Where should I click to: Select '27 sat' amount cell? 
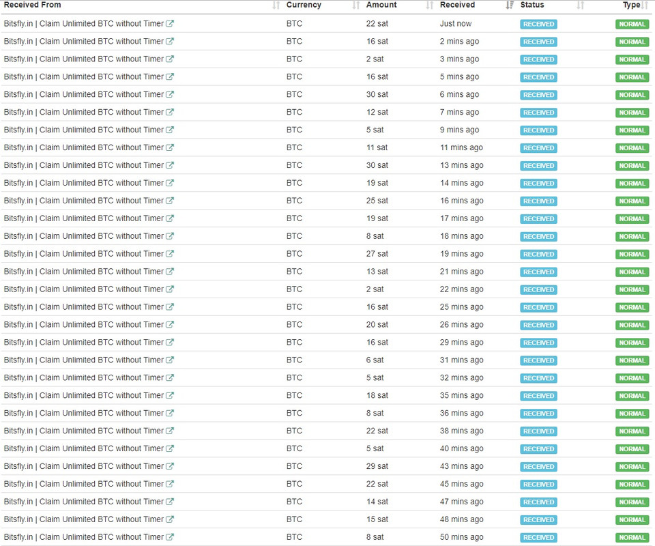(x=377, y=254)
